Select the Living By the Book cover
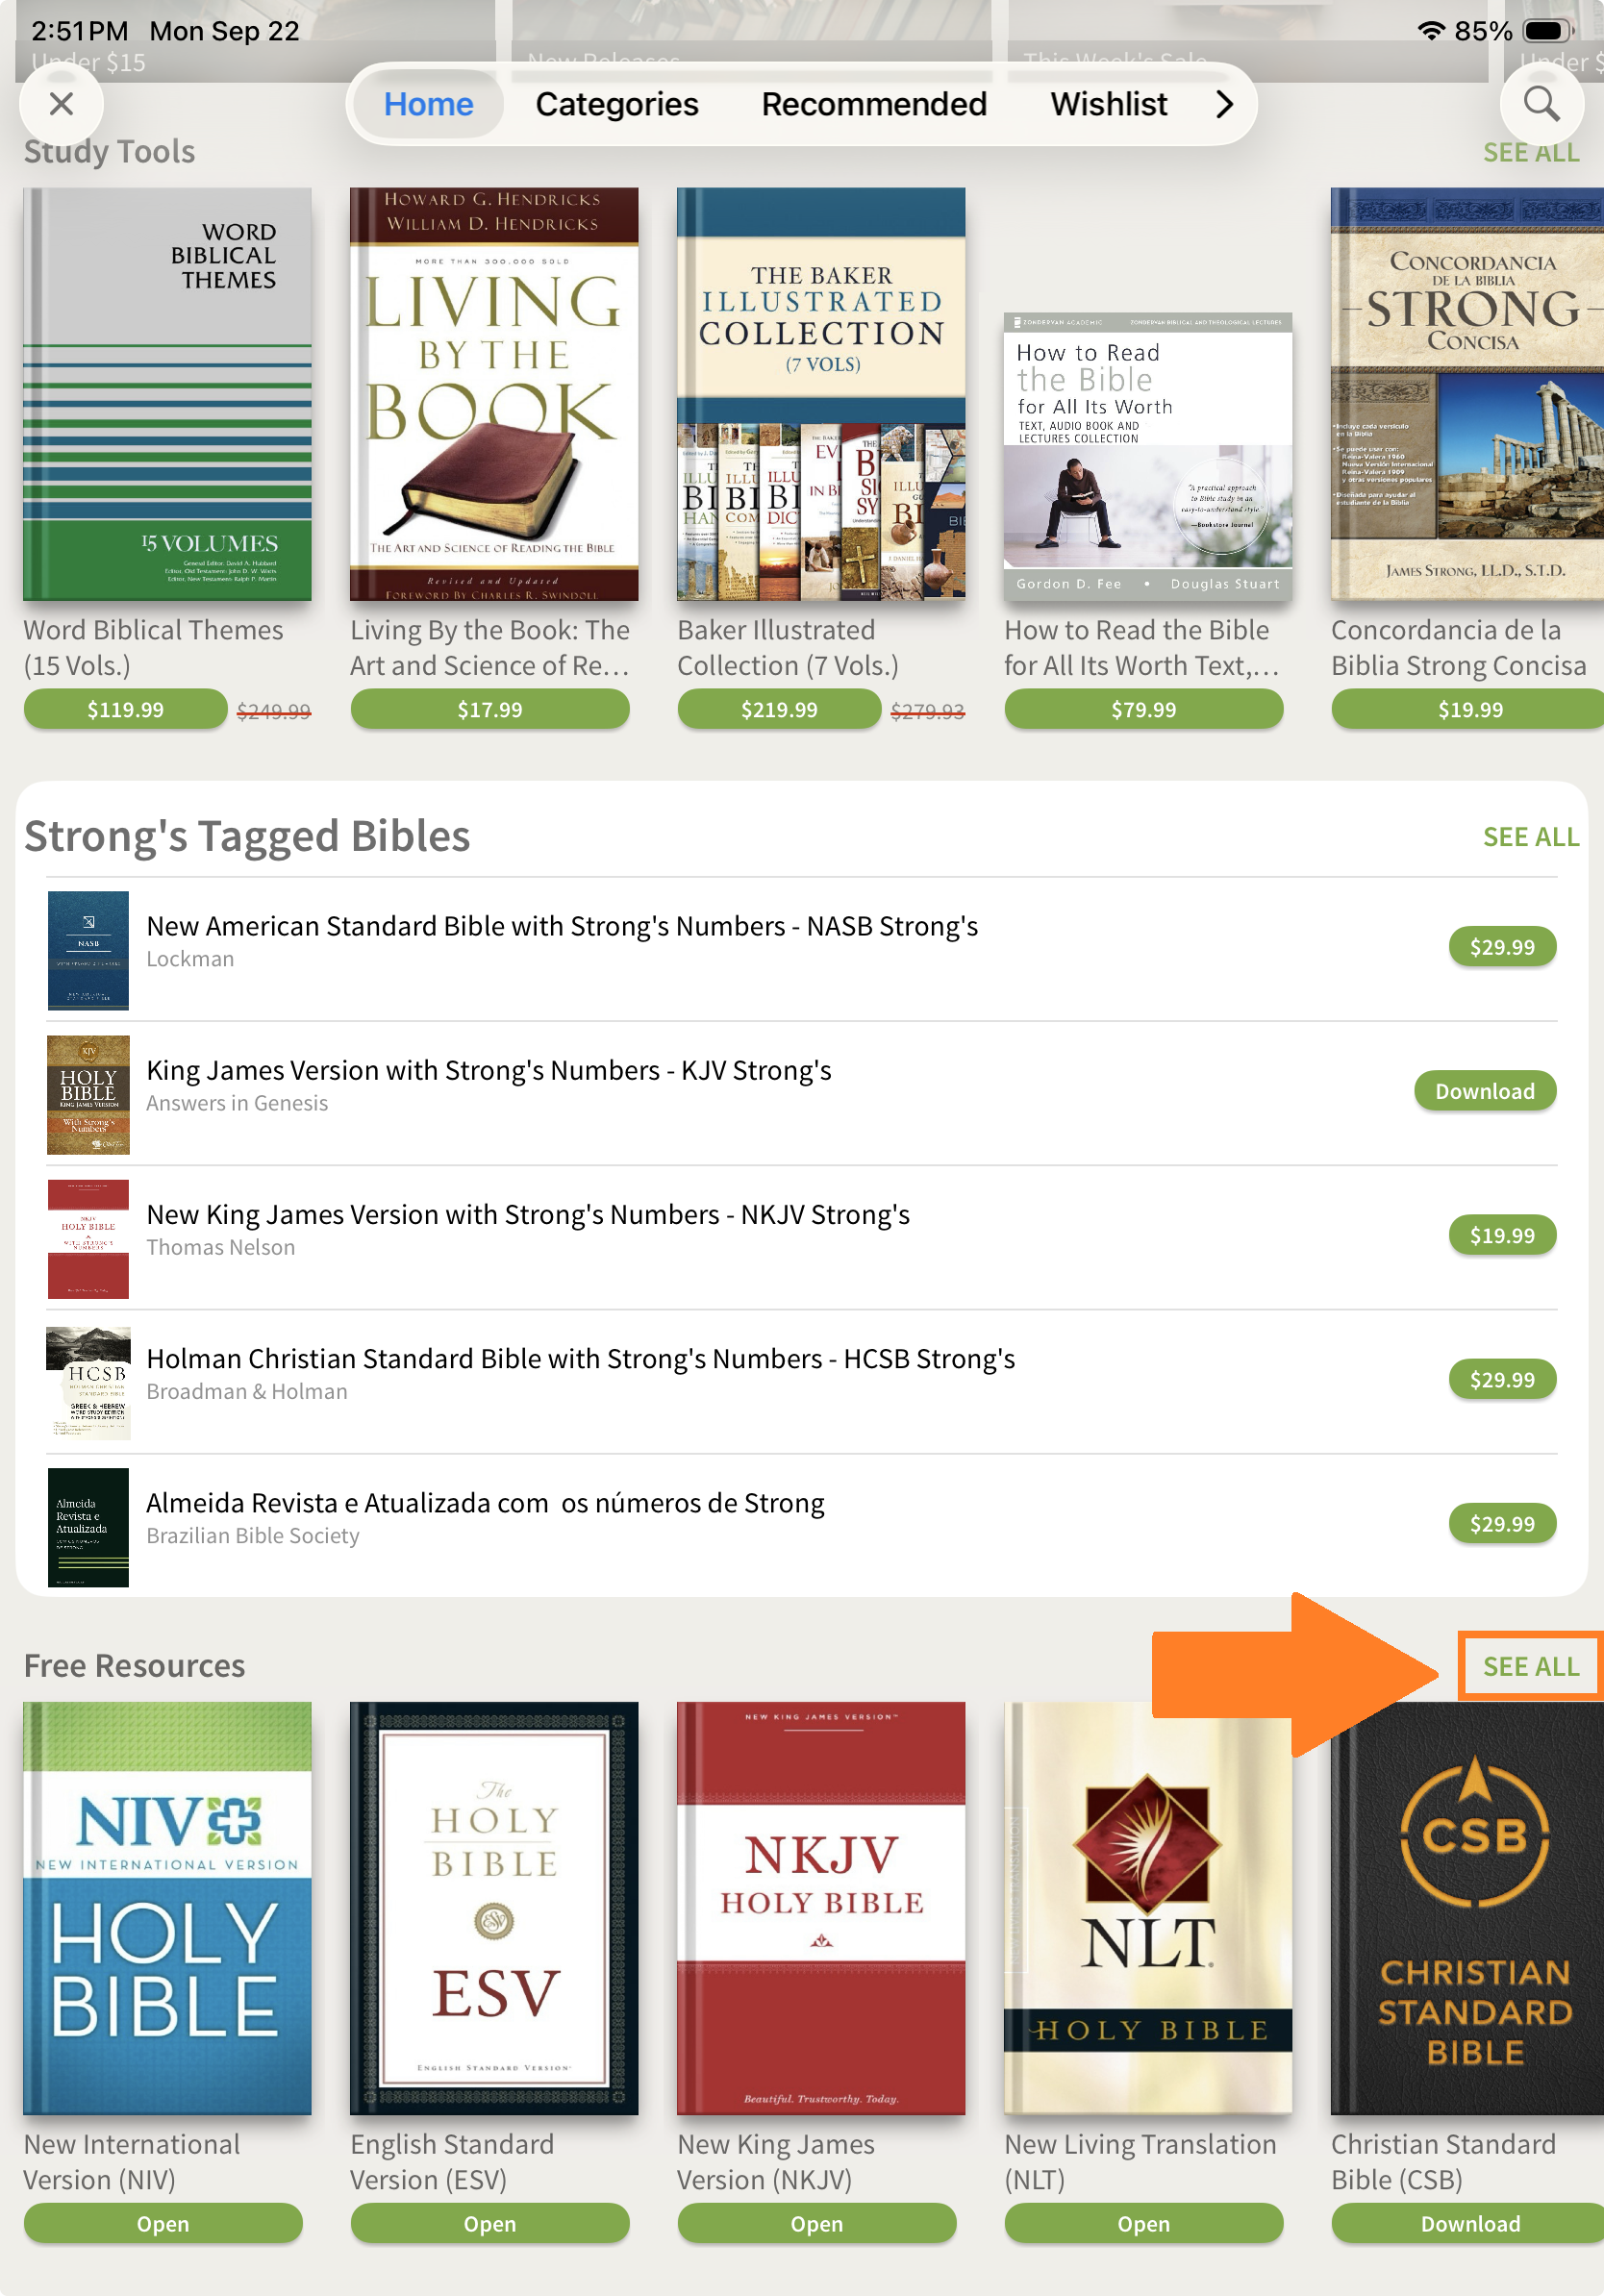This screenshot has height=2296, width=1604. [494, 394]
